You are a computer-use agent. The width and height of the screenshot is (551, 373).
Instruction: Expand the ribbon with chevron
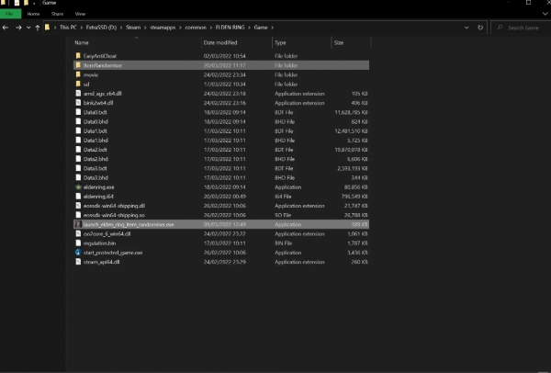(545, 14)
